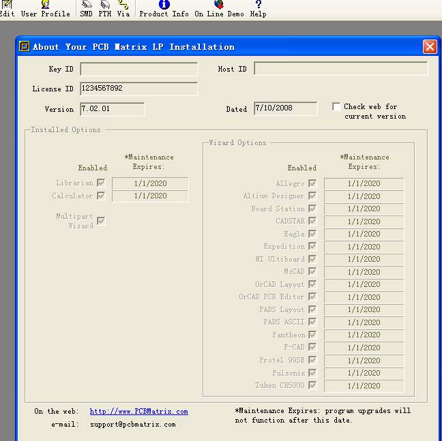This screenshot has height=441, width=442.
Task: Toggle the Eagle wizard checkbox
Action: tap(312, 234)
